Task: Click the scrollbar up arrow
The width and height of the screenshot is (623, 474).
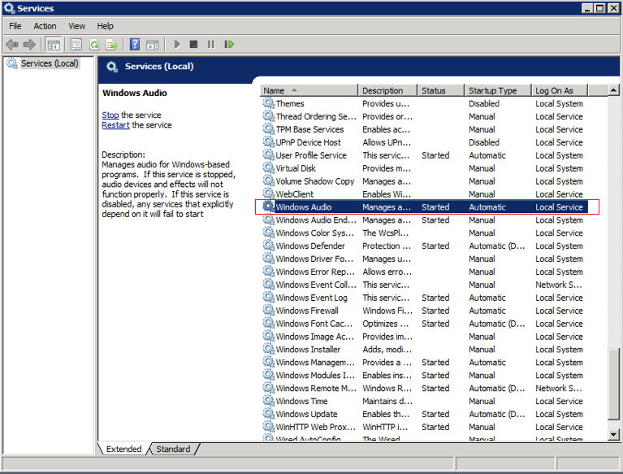Action: tap(613, 91)
